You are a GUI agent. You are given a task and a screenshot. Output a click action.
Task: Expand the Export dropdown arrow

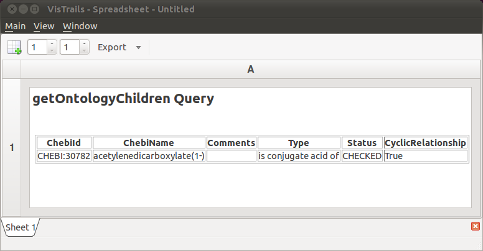(138, 47)
